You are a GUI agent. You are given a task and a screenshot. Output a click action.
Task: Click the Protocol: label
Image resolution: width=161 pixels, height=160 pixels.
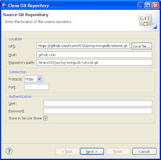tap(15, 79)
